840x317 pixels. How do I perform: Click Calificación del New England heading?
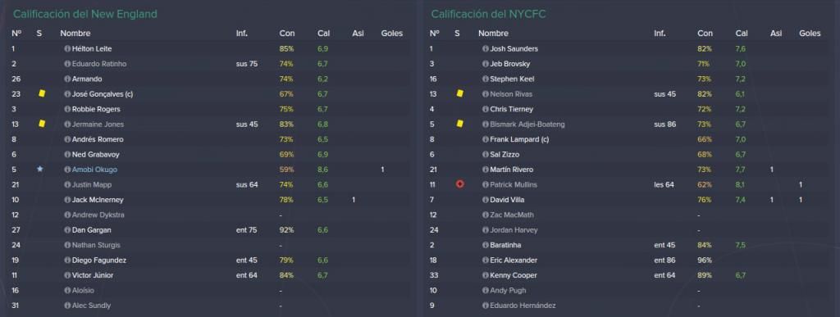(x=85, y=14)
